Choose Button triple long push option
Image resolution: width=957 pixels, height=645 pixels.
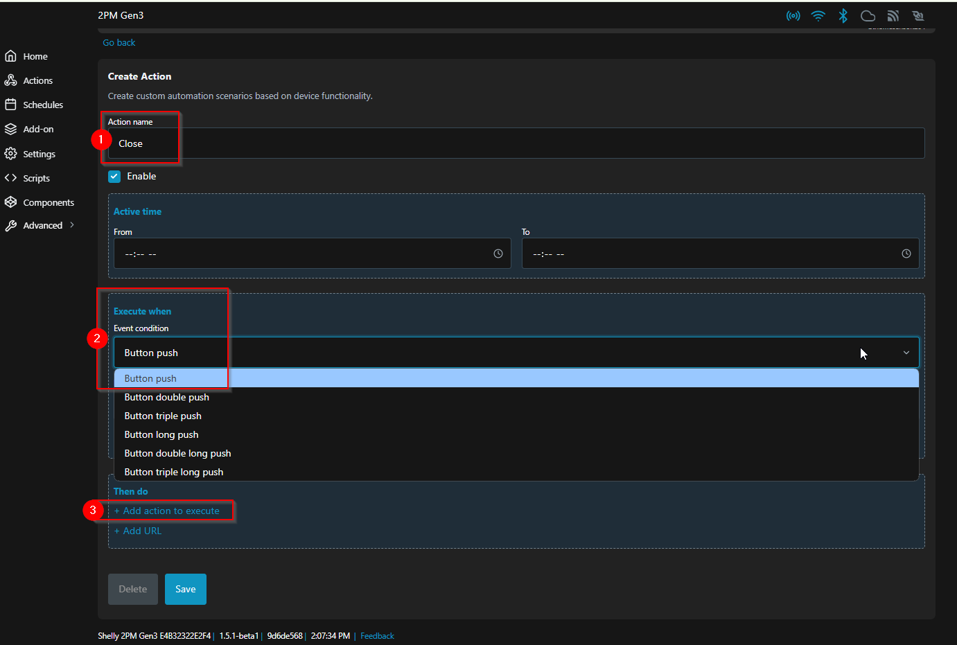[173, 472]
